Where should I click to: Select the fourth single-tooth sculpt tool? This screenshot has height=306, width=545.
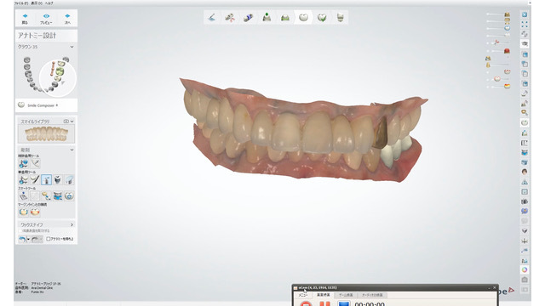click(58, 179)
